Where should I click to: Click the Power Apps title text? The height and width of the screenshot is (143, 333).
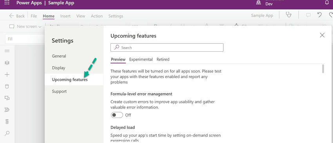[29, 3]
